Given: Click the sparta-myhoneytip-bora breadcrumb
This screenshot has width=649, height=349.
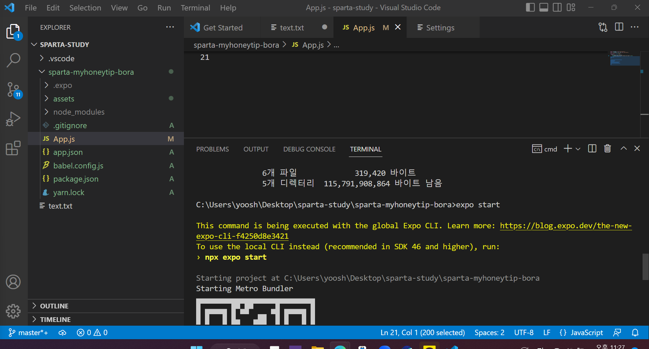Looking at the screenshot, I should pyautogui.click(x=236, y=45).
